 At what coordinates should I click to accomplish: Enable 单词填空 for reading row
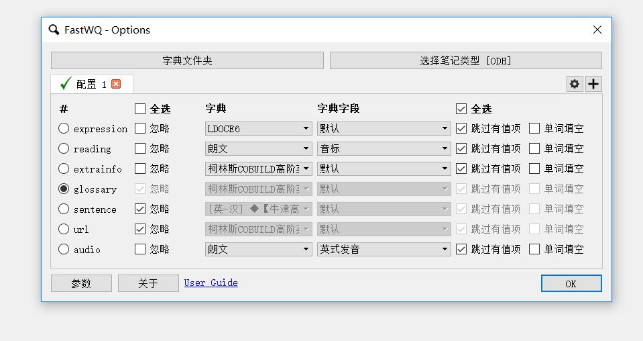tap(534, 148)
